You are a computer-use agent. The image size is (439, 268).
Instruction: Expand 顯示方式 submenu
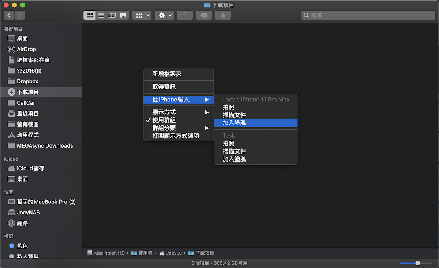tap(179, 112)
